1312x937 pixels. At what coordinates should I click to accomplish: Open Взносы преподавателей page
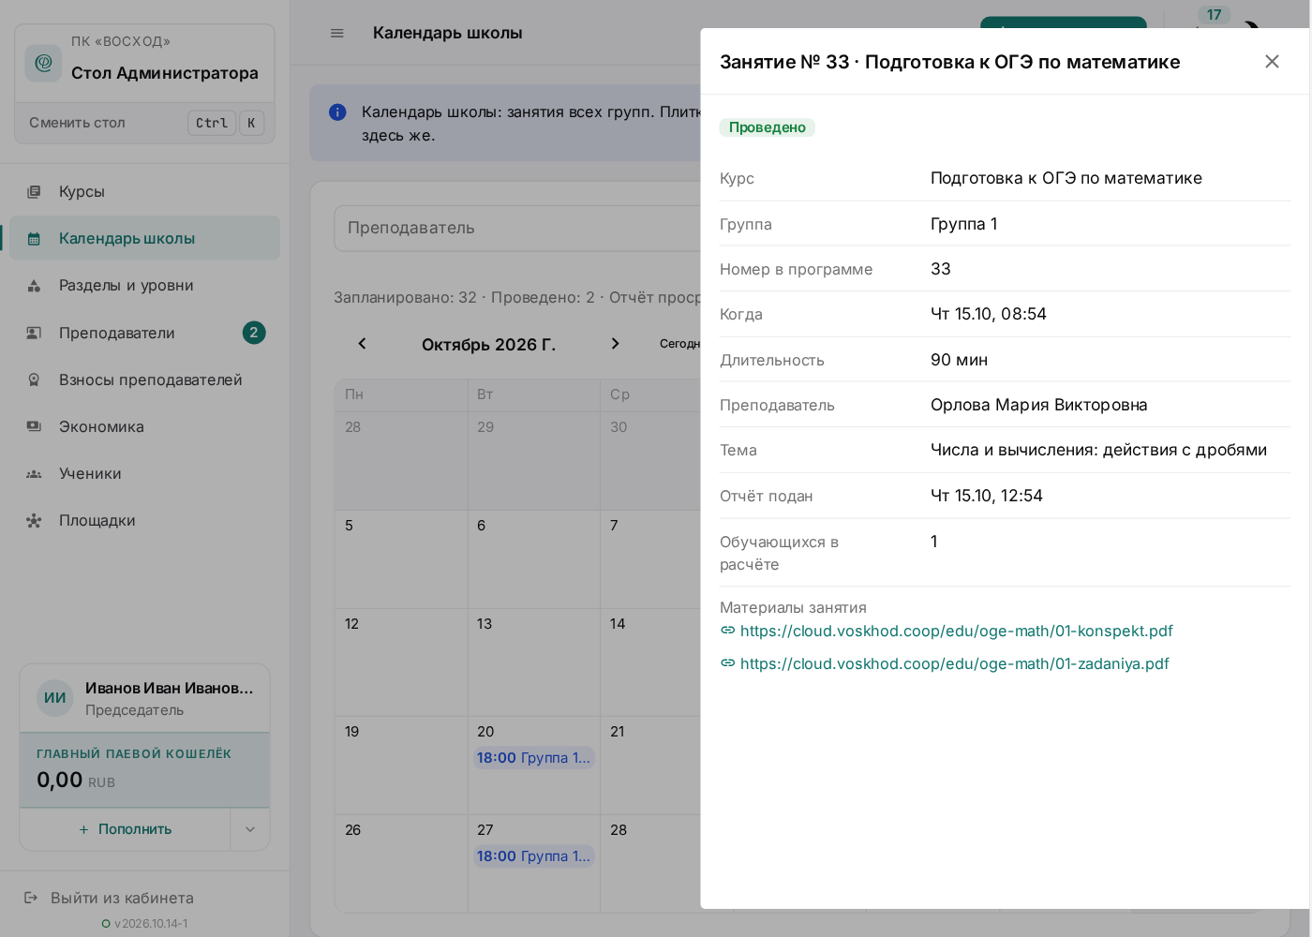point(145,379)
